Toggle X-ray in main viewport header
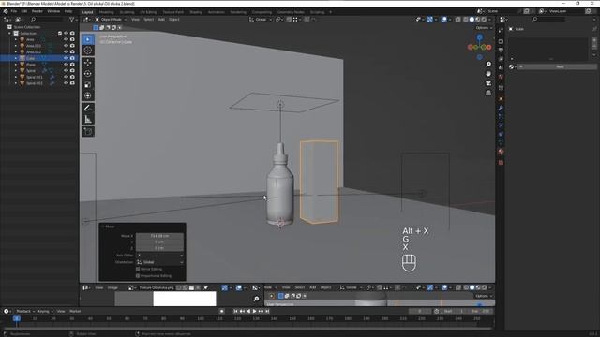 (458, 20)
